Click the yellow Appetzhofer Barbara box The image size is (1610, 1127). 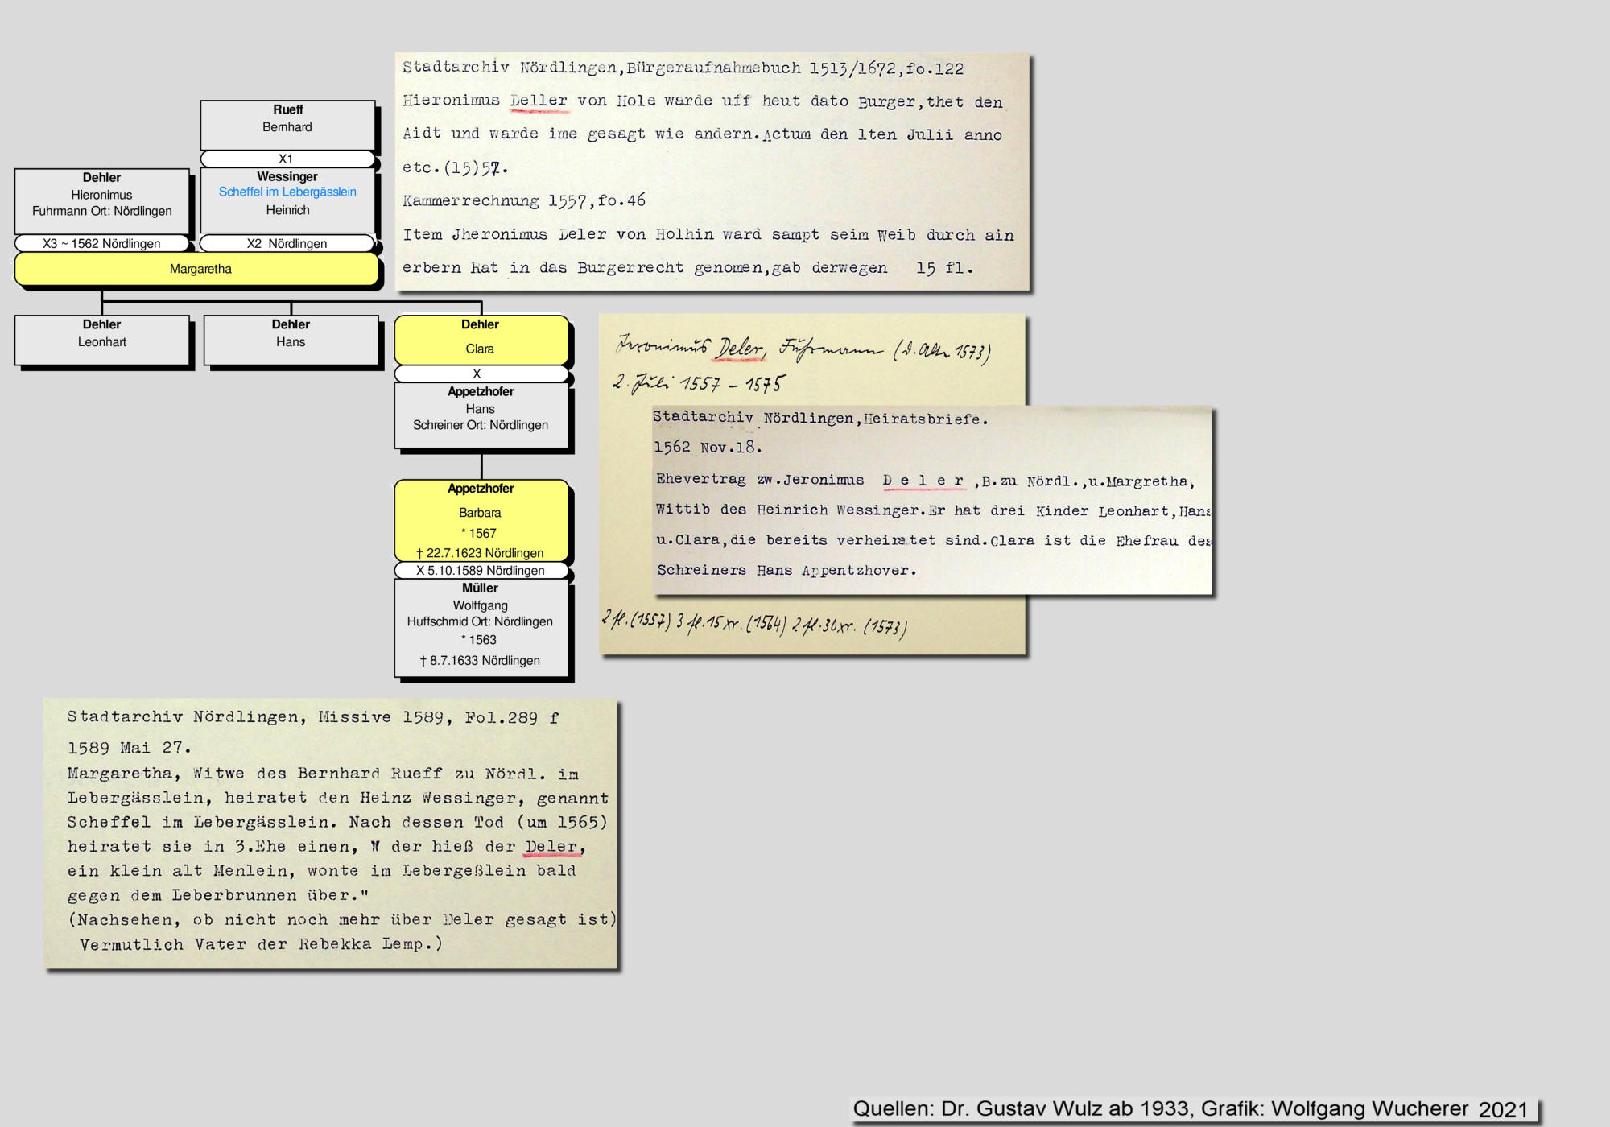tap(481, 519)
